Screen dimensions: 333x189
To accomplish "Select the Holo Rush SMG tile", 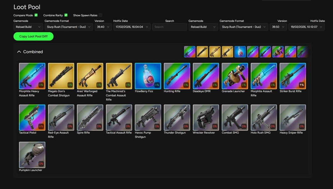I will click(264, 117).
